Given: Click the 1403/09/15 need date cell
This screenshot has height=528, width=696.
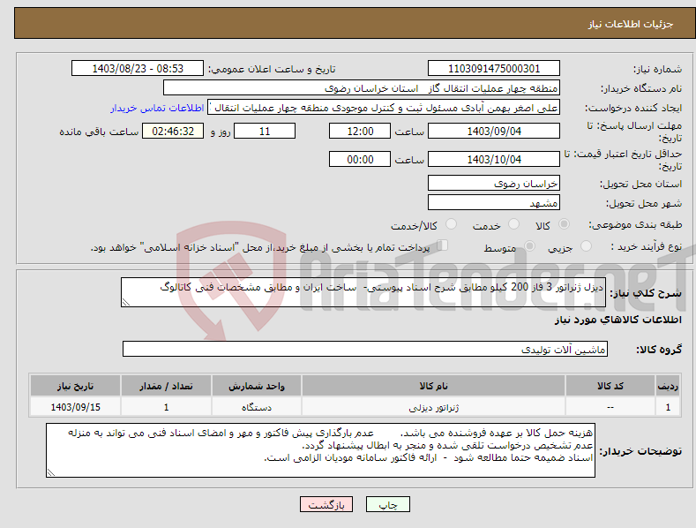Looking at the screenshot, I should (76, 407).
